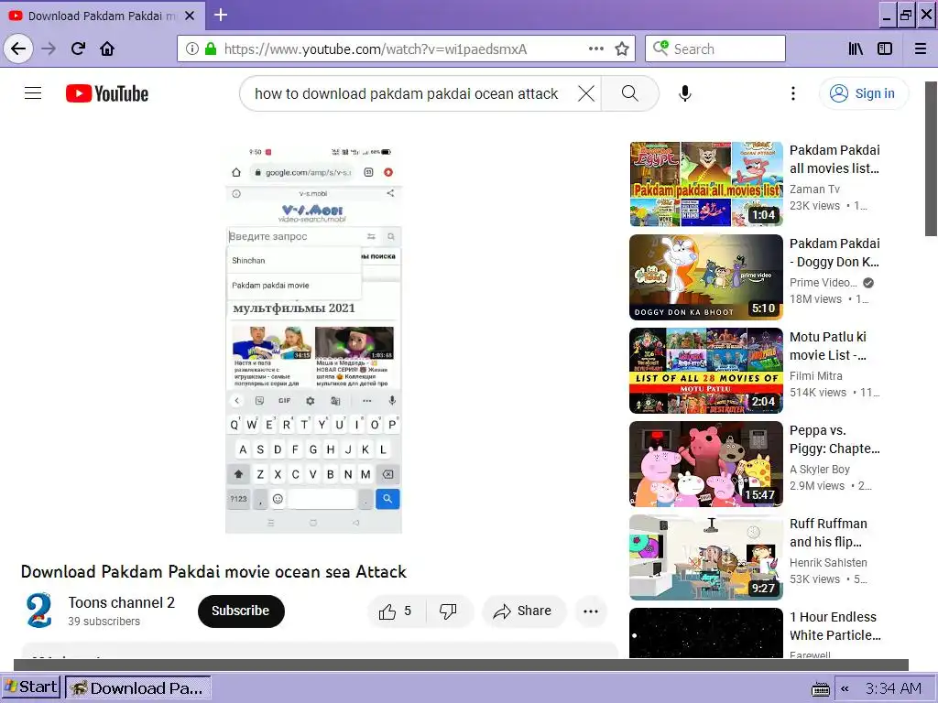Open A Skyler Boy channel name
This screenshot has width=938, height=703.
pyautogui.click(x=820, y=470)
